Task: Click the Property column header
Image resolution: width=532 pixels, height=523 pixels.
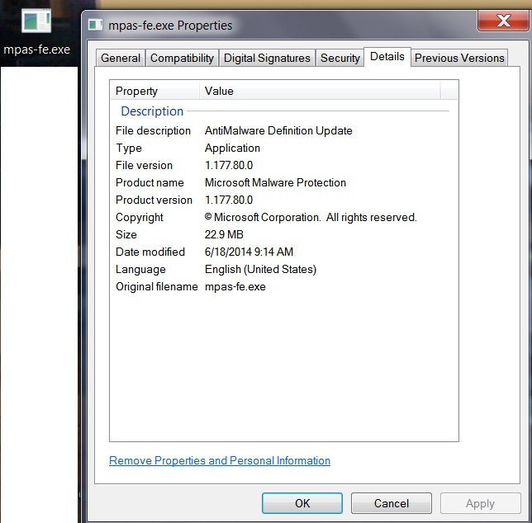Action: (154, 91)
